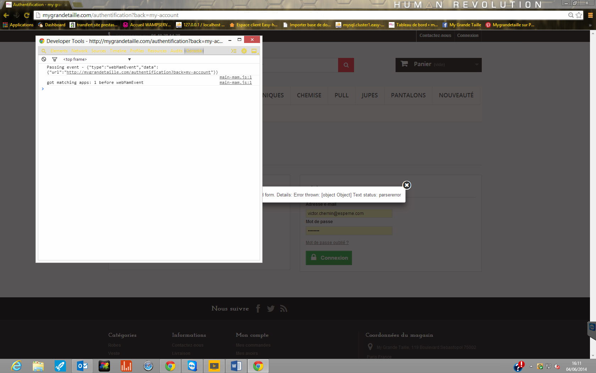596x373 pixels.
Task: Launch Outlook from the taskbar
Action: click(82, 366)
